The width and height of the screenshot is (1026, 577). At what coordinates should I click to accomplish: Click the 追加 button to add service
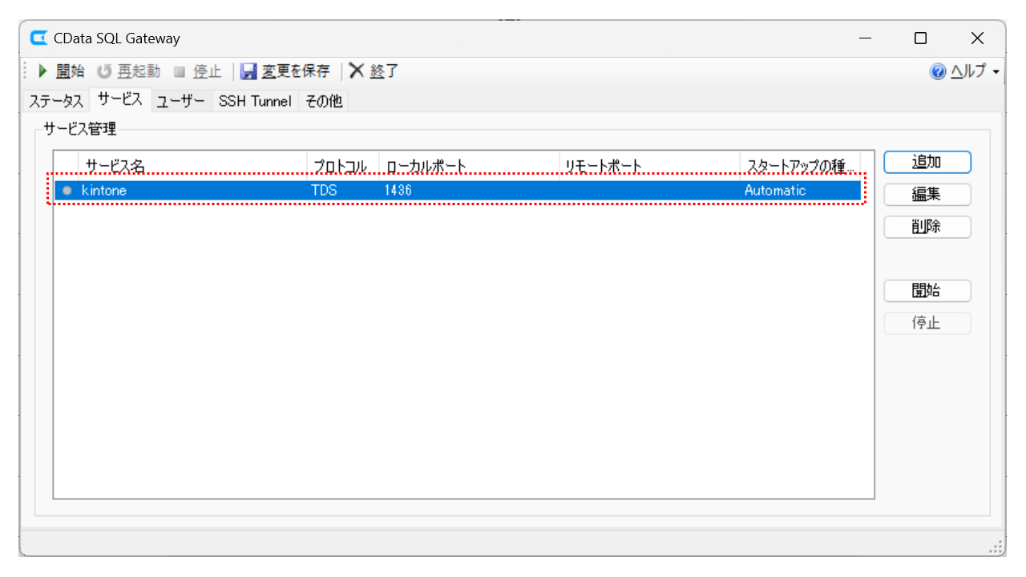pos(927,162)
